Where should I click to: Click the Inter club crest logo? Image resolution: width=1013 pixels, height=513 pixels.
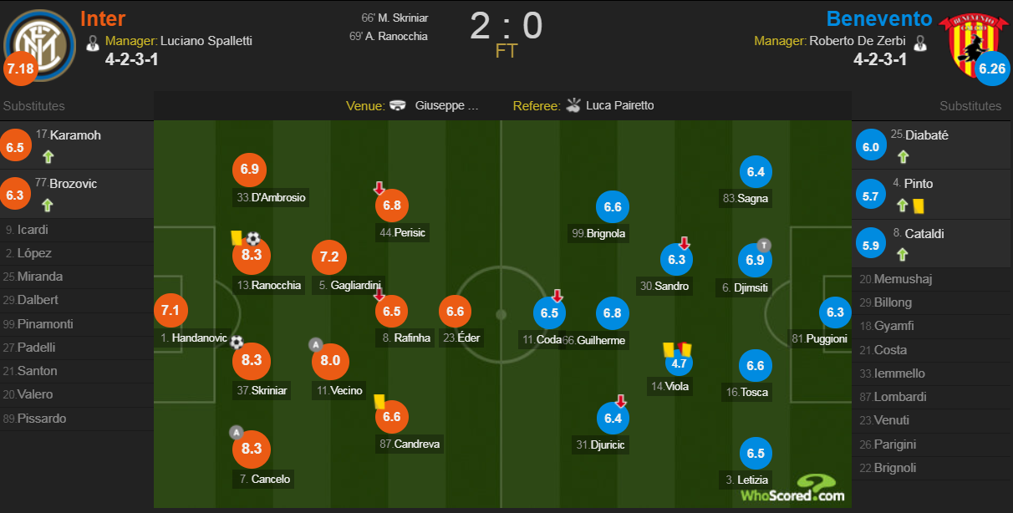point(39,42)
